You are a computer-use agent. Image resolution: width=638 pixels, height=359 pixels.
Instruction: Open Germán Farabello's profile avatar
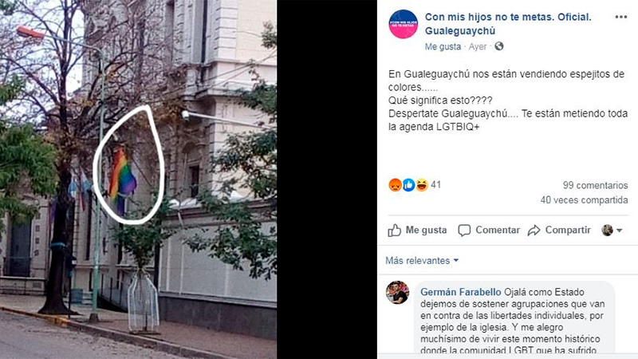(397, 293)
